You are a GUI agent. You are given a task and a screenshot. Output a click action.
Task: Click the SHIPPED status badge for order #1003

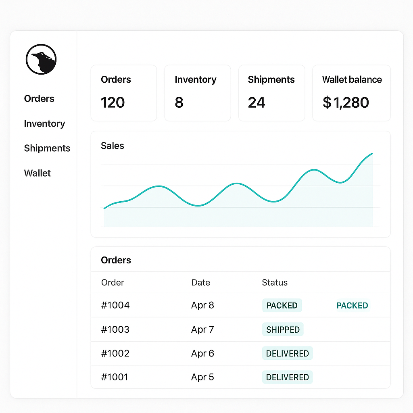(x=283, y=330)
